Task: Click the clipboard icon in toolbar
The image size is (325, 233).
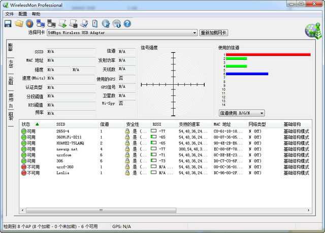Action: pyautogui.click(x=95, y=23)
